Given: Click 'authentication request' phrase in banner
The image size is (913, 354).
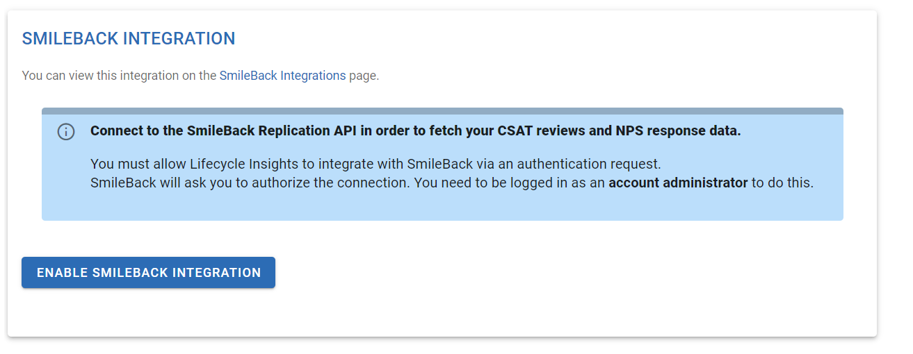Looking at the screenshot, I should pyautogui.click(x=593, y=165).
